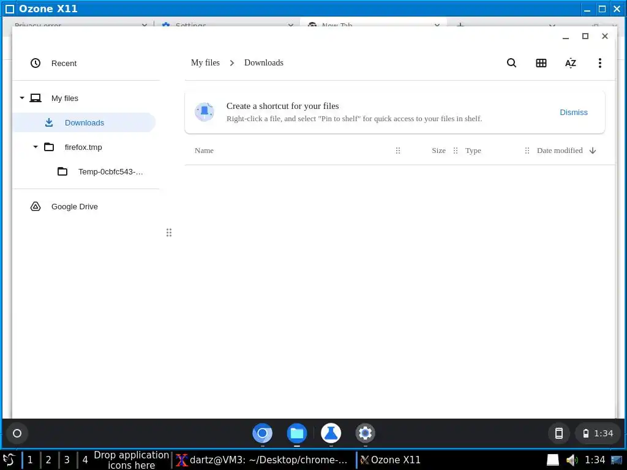
Task: Open the Ozone X11 window menu icon
Action: [x=10, y=9]
